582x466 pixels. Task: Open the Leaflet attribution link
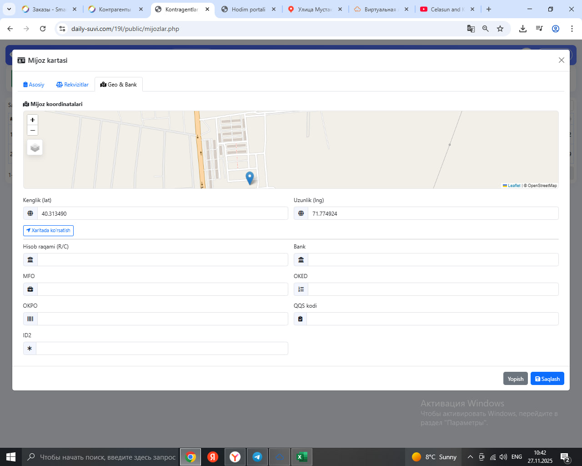pos(512,186)
